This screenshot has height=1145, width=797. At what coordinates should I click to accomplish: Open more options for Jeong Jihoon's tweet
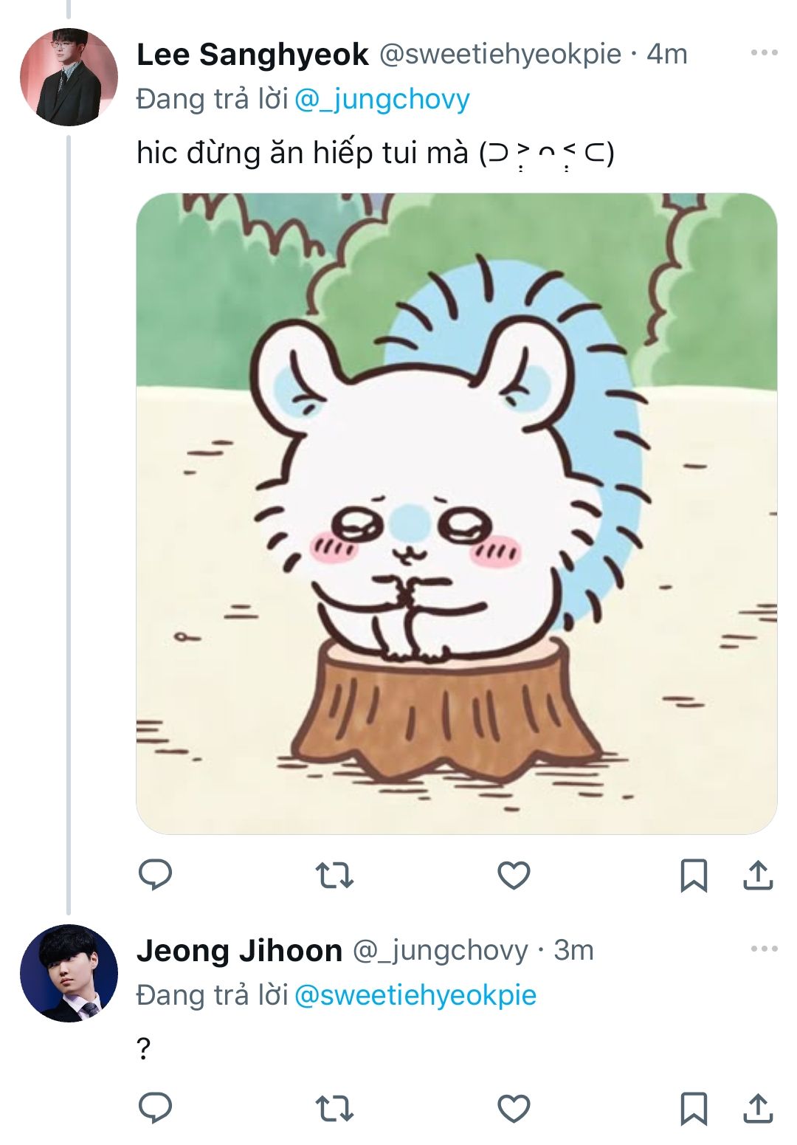(764, 949)
